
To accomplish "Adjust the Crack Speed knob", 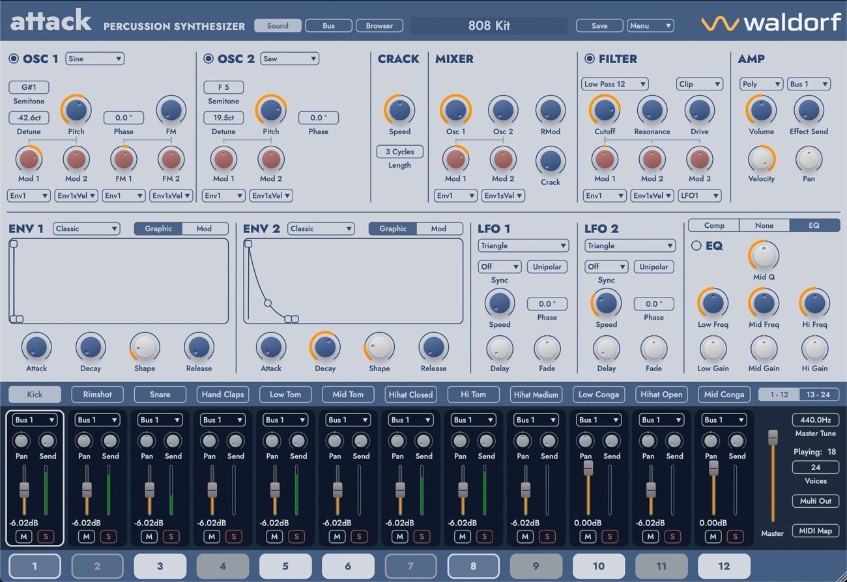I will pos(399,111).
